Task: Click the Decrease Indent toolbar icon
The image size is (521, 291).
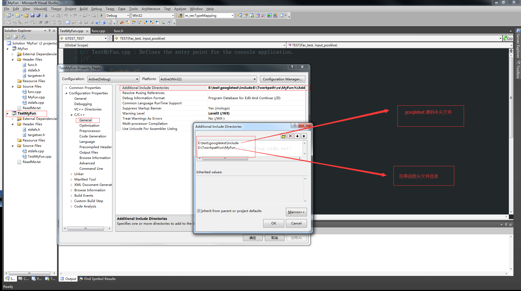Action: [41, 22]
